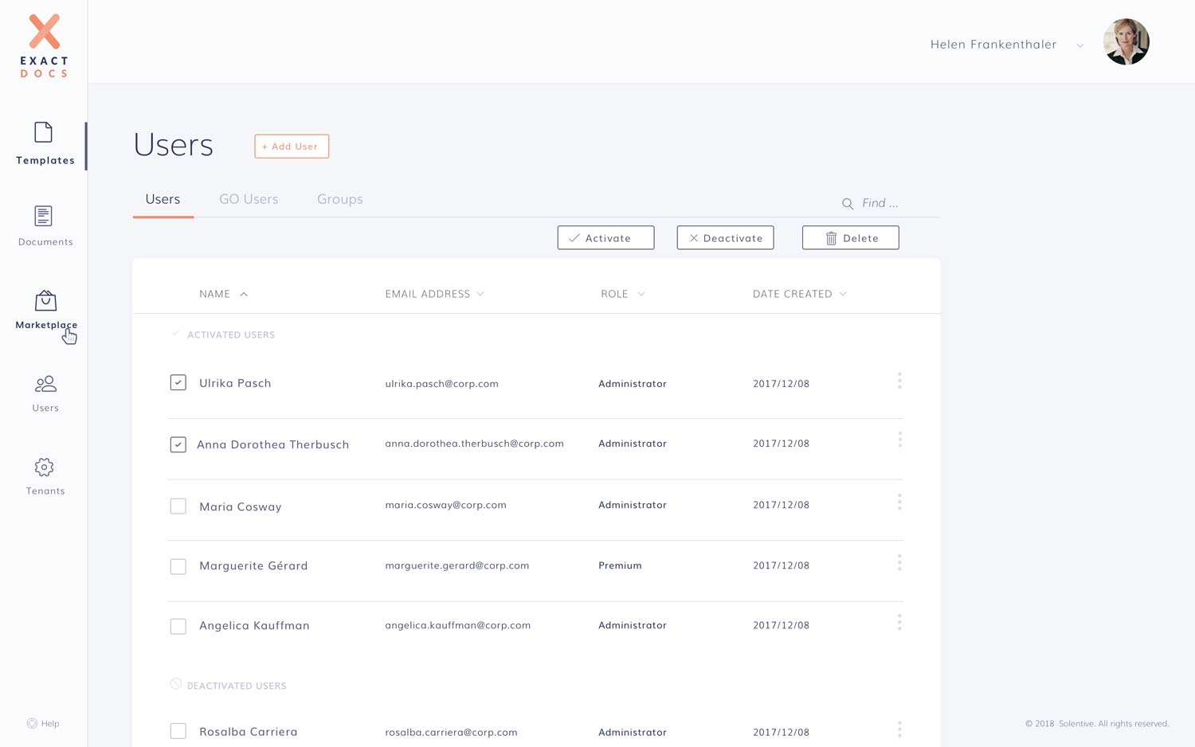This screenshot has height=747, width=1195.
Task: Click the Premium role of Marguerite Gérard
Action: coord(620,565)
